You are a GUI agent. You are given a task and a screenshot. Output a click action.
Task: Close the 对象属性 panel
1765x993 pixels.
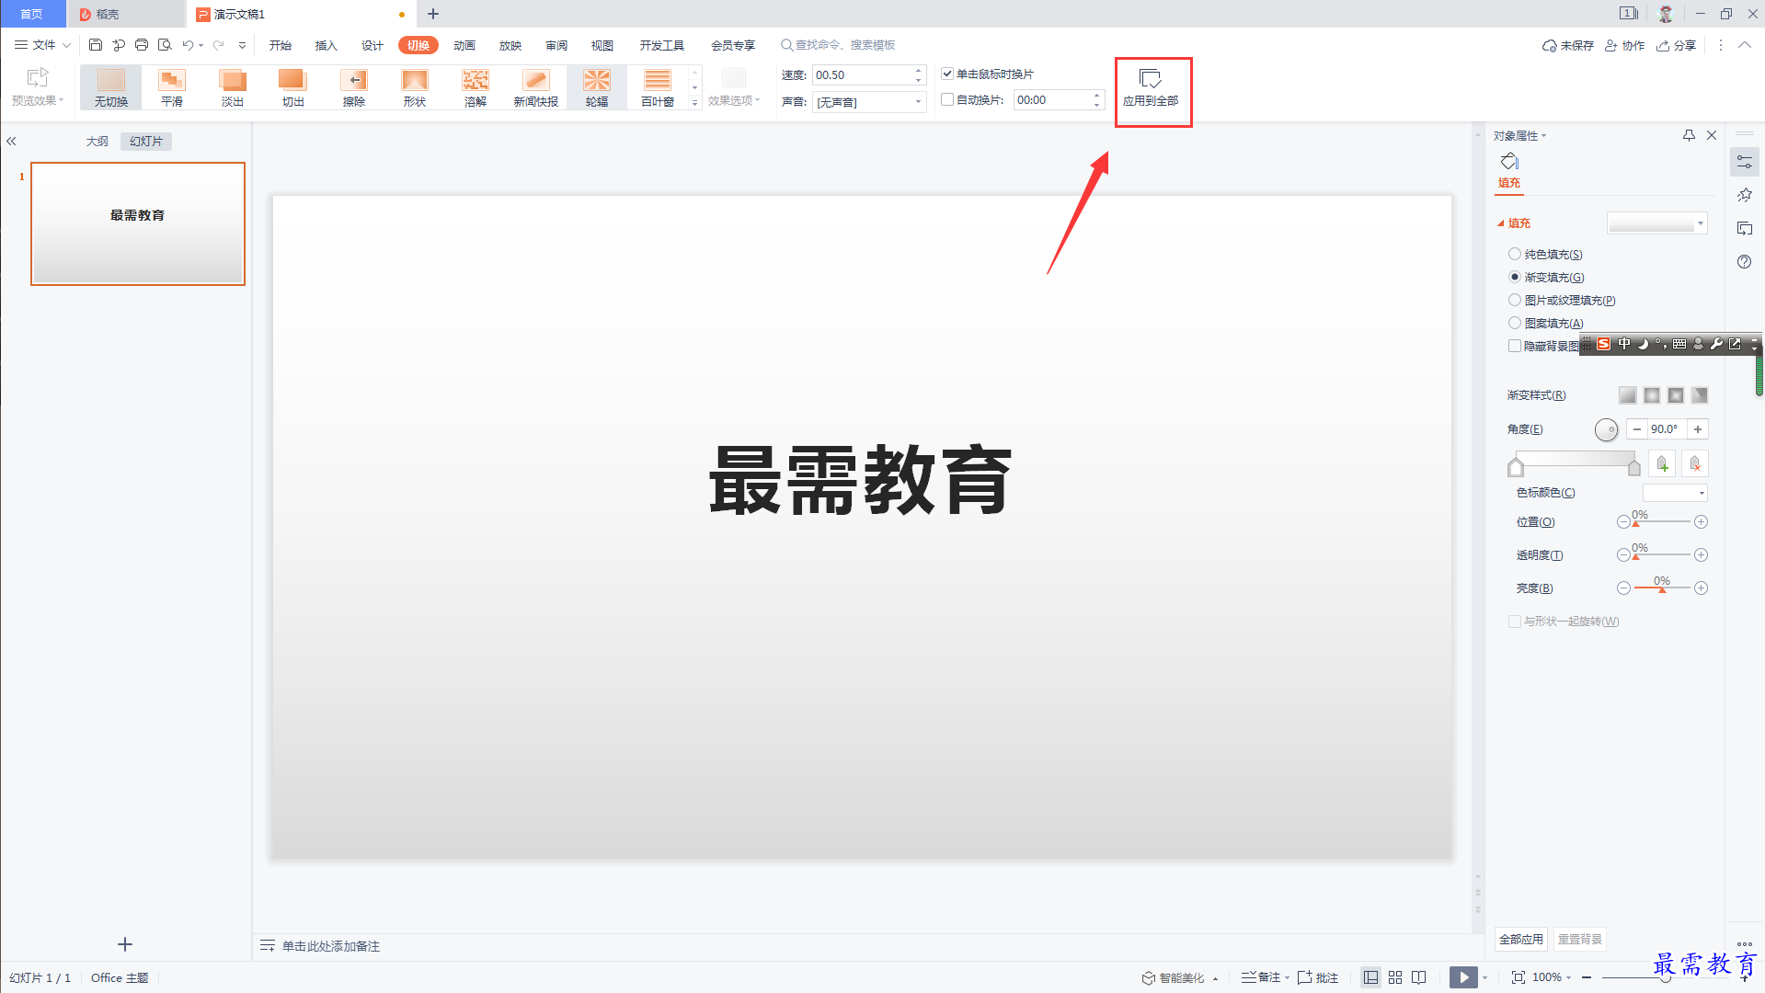pos(1712,135)
